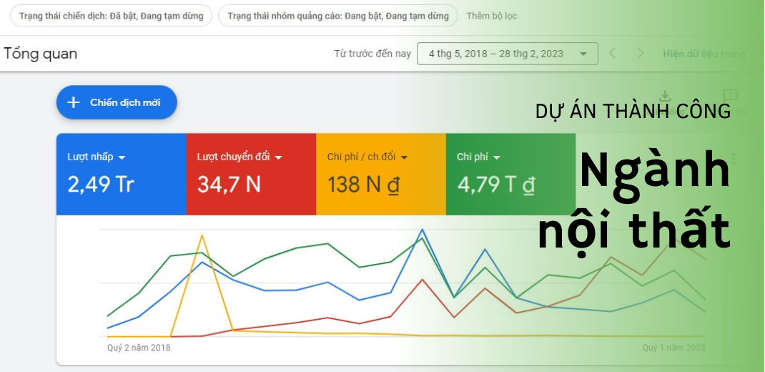Click Thêm bộ lọc to add filter

[491, 16]
